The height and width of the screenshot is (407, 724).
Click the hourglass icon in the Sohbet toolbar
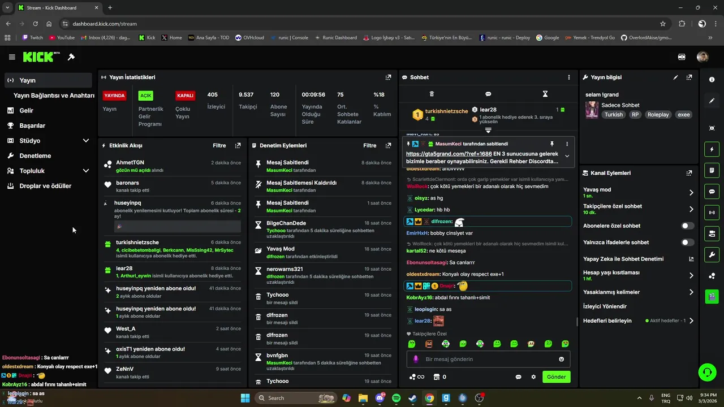pyautogui.click(x=545, y=94)
